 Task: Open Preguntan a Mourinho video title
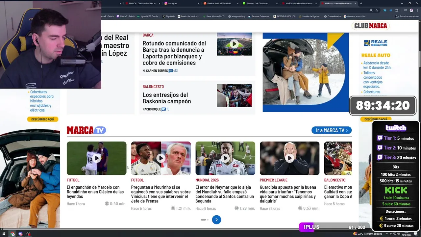click(161, 194)
